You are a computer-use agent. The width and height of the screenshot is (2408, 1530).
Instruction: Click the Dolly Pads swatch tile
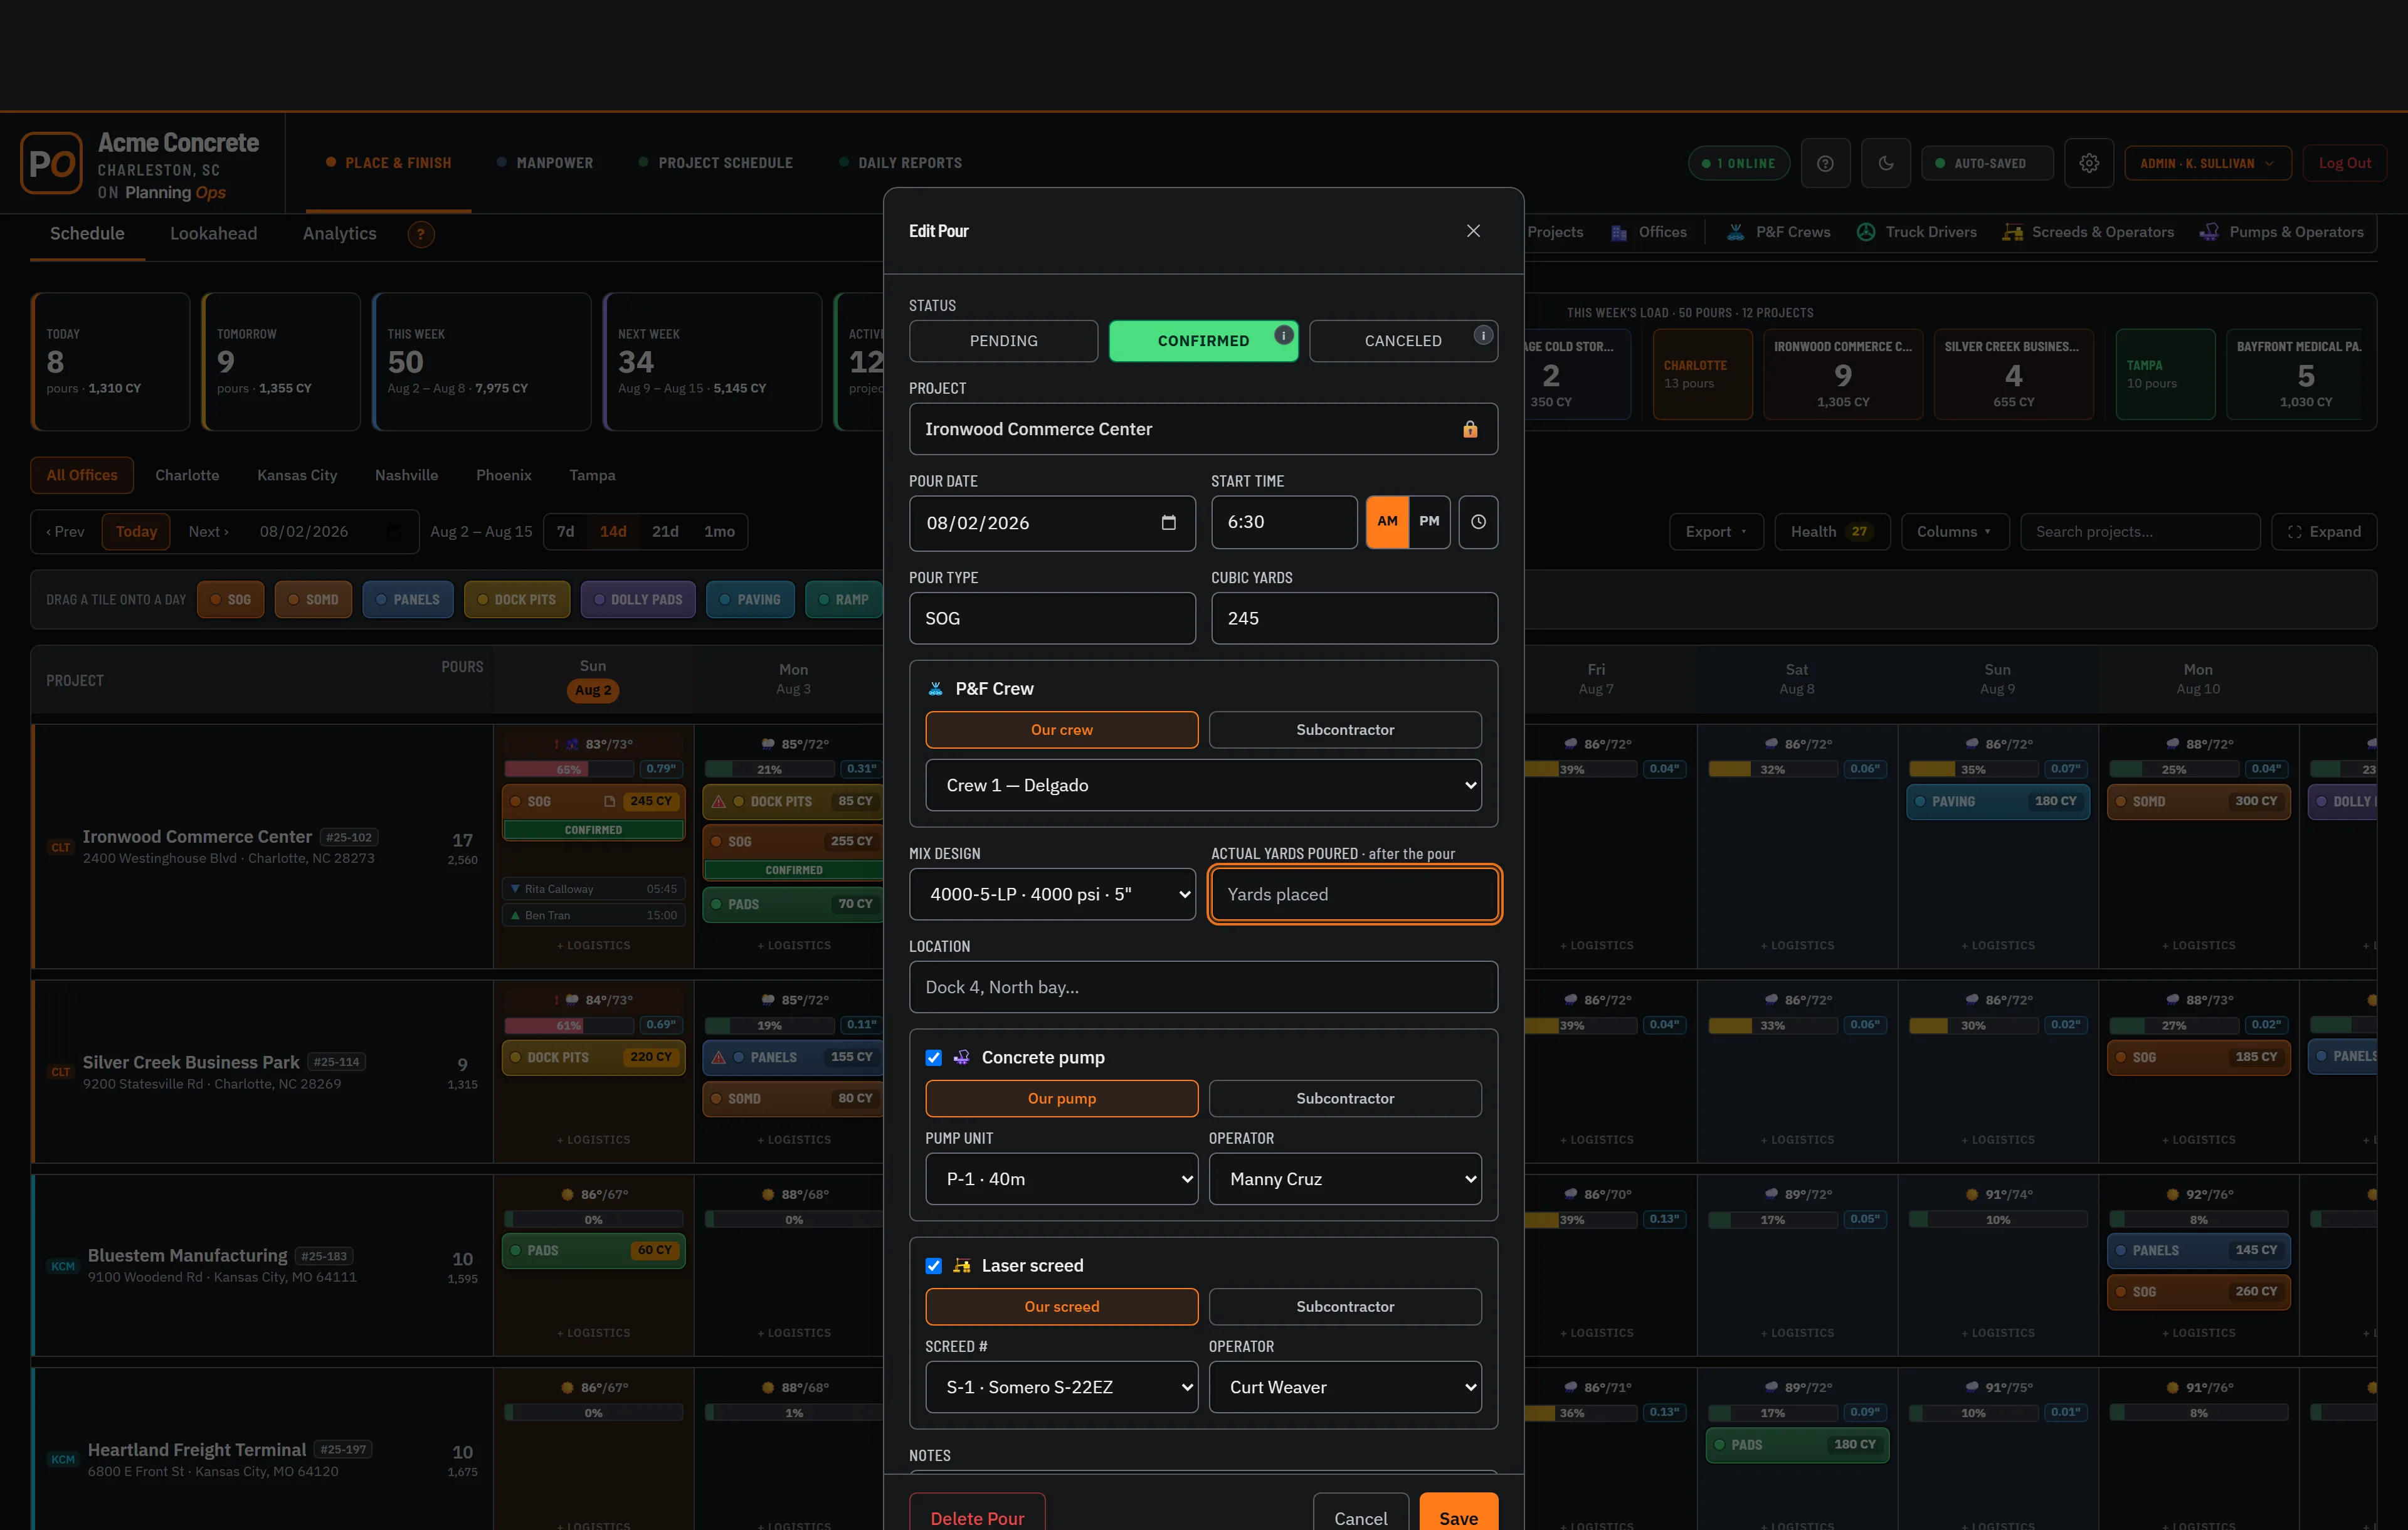(638, 600)
